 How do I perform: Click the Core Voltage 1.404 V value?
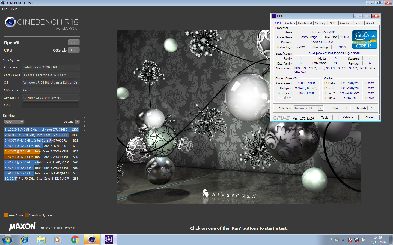pyautogui.click(x=341, y=47)
